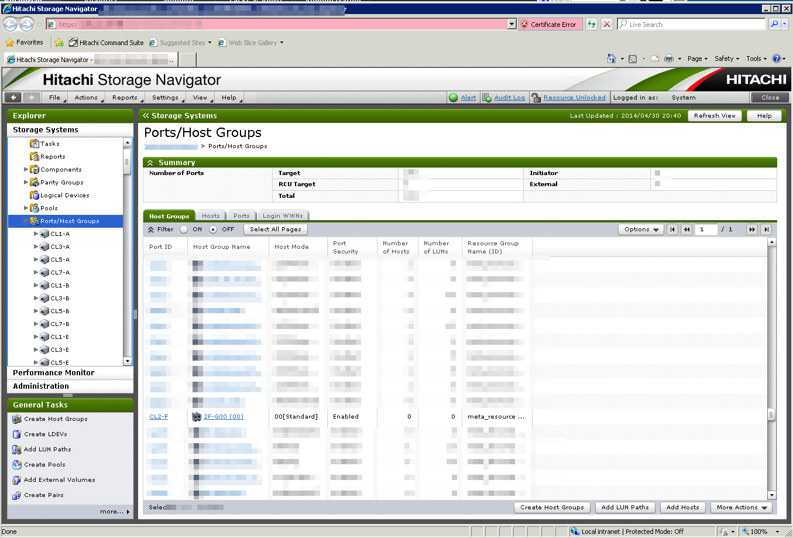Click the Logical Devices tree icon

34,195
